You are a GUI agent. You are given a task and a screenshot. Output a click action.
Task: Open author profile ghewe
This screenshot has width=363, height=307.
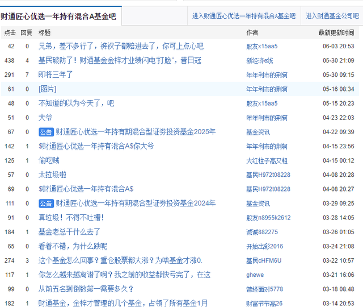255,275
